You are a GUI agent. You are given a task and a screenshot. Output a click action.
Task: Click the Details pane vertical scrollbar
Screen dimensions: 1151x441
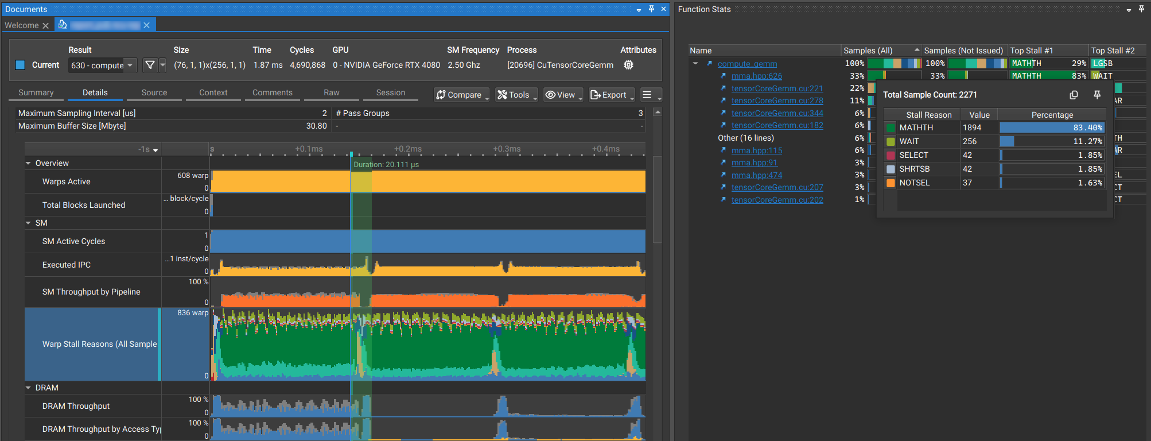pyautogui.click(x=658, y=200)
